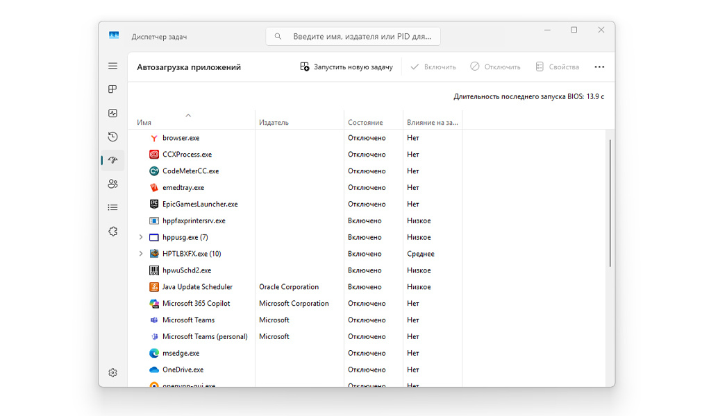Click the search magnifier icon
The width and height of the screenshot is (711, 416).
click(278, 36)
